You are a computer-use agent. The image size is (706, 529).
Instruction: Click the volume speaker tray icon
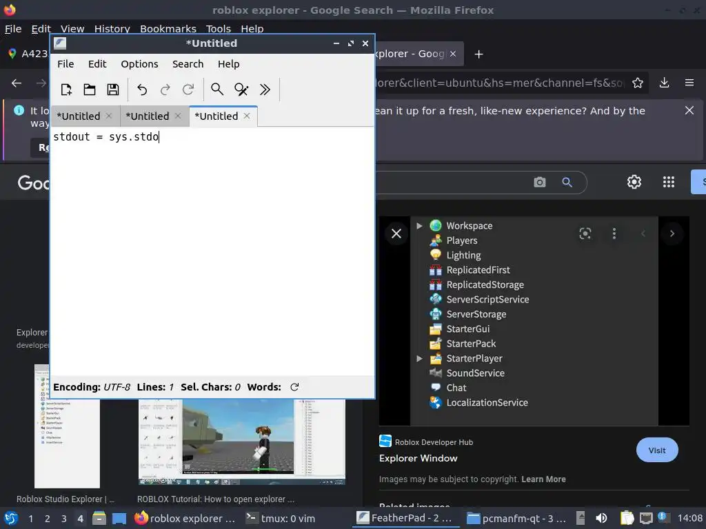coord(601,518)
